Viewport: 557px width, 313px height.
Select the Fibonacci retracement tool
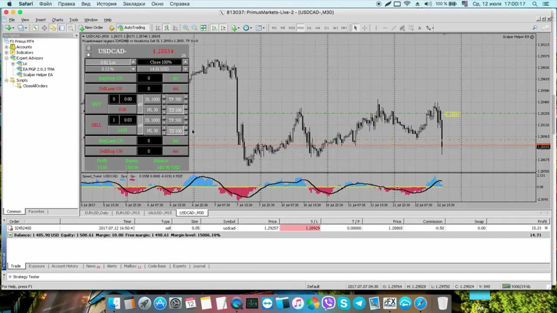pos(411,28)
